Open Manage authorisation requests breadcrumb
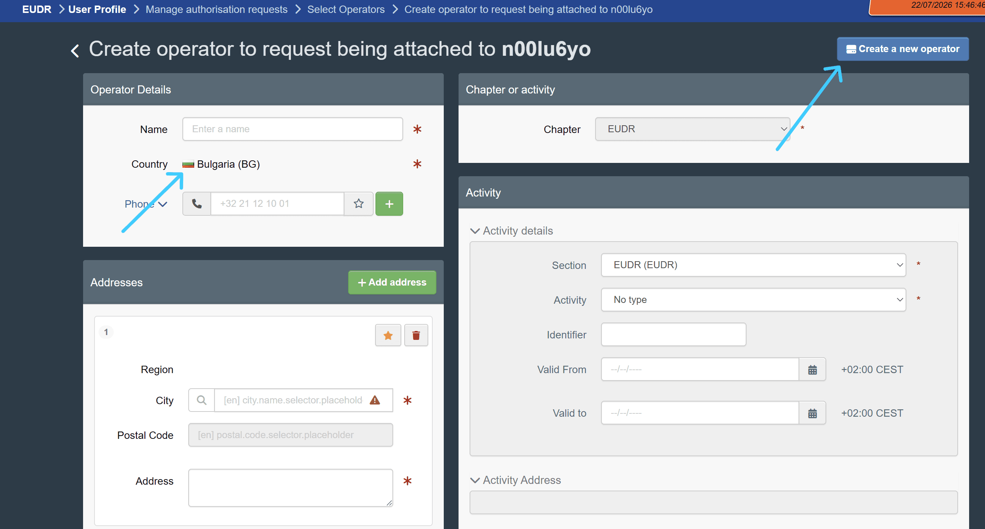985x529 pixels. (x=216, y=9)
